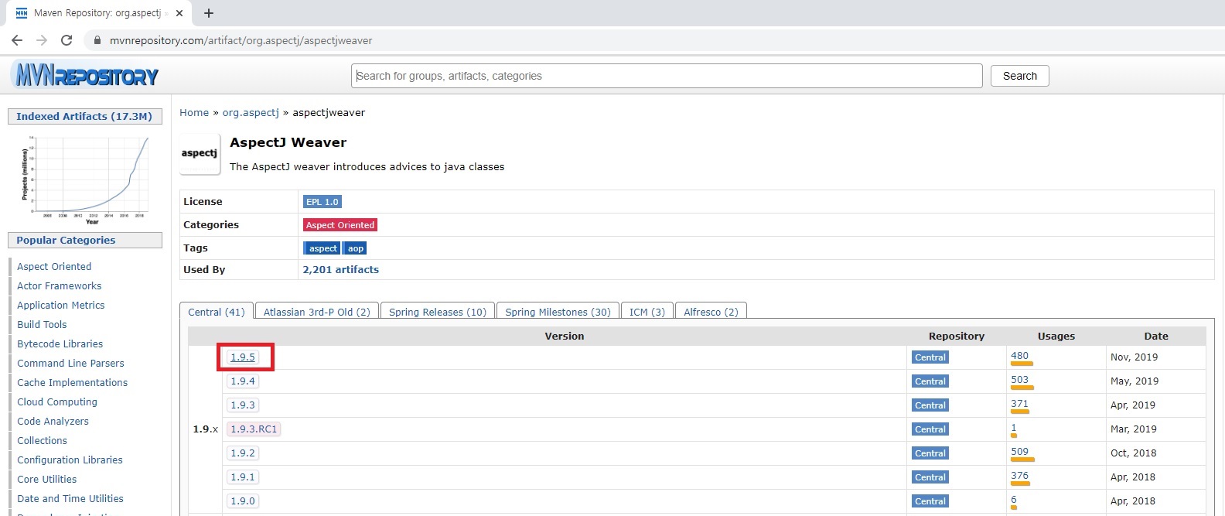Click the Central repository badge for 1.9.1
Screen dimensions: 1225x516
[x=930, y=477]
